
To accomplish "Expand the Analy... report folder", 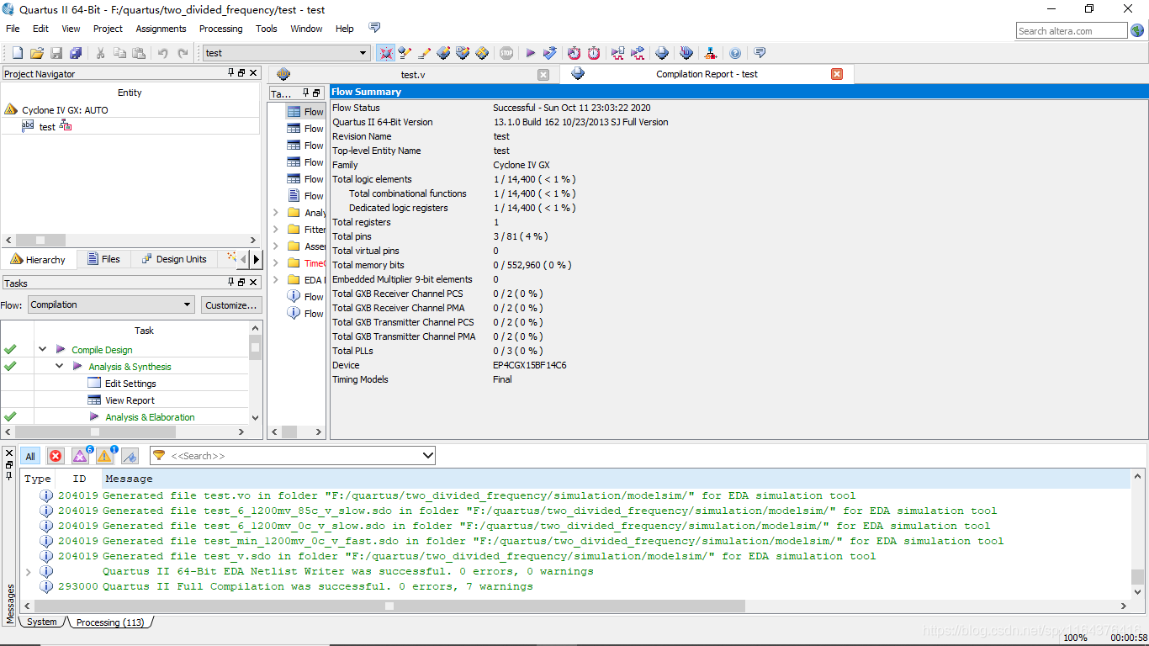I will (275, 213).
